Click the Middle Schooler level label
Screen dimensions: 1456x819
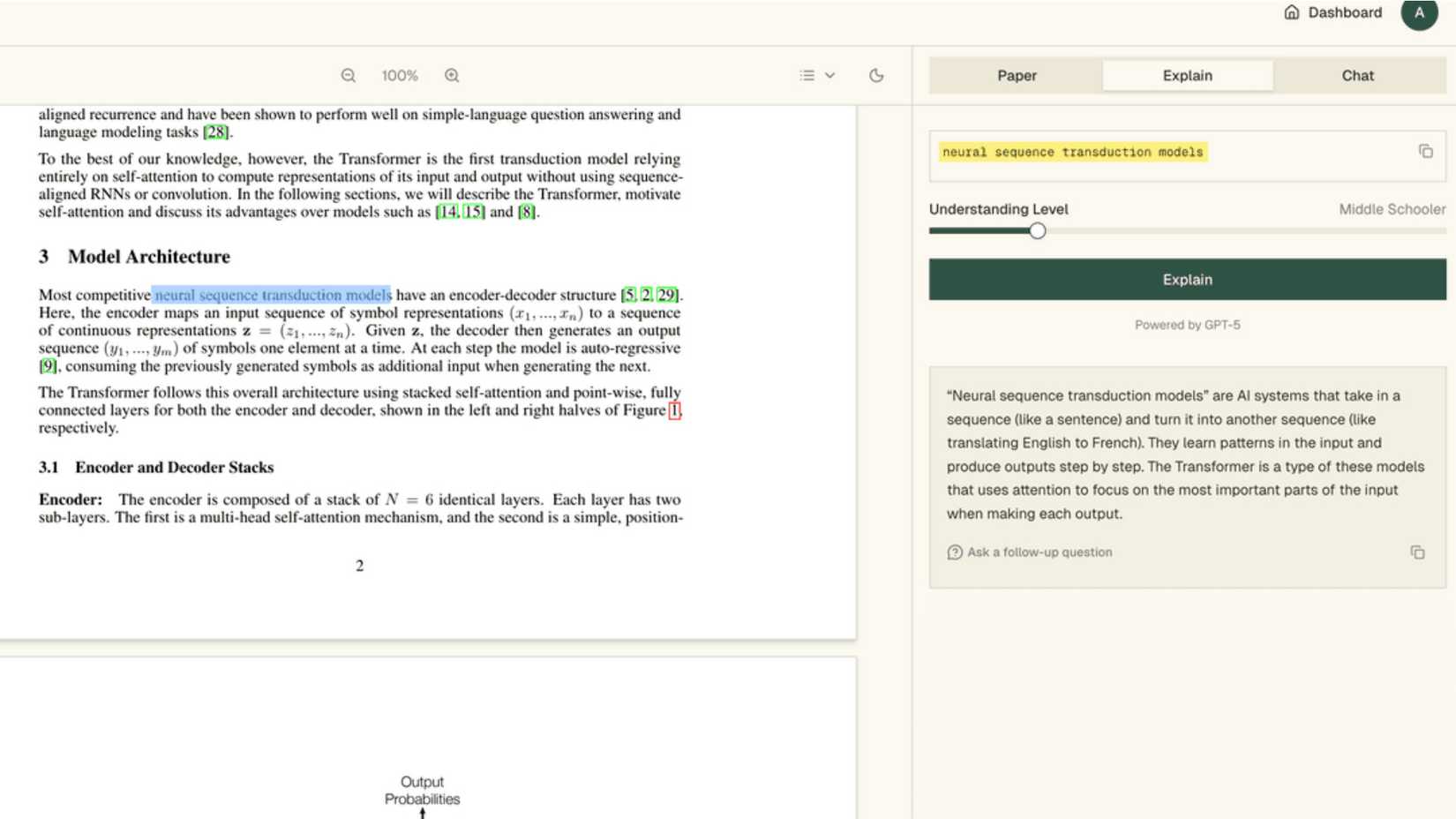pos(1392,209)
